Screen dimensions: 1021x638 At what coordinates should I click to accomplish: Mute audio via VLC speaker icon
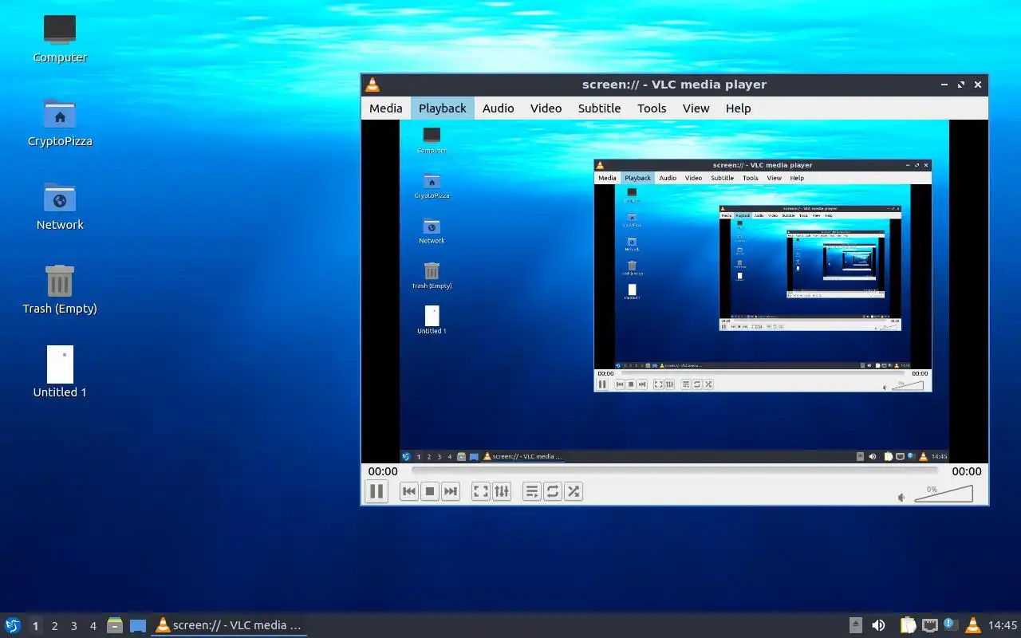pyautogui.click(x=902, y=498)
